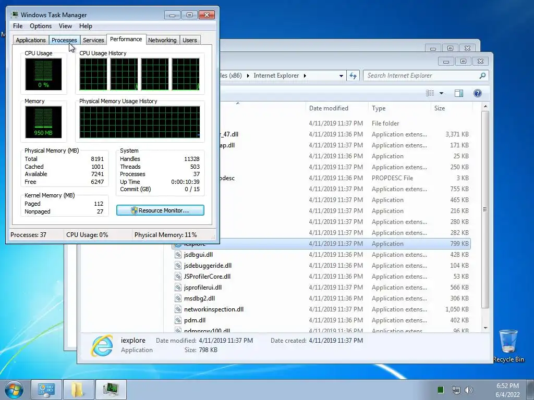Select the JSProfilerCore.dll file name
534x400 pixels.
click(x=207, y=276)
